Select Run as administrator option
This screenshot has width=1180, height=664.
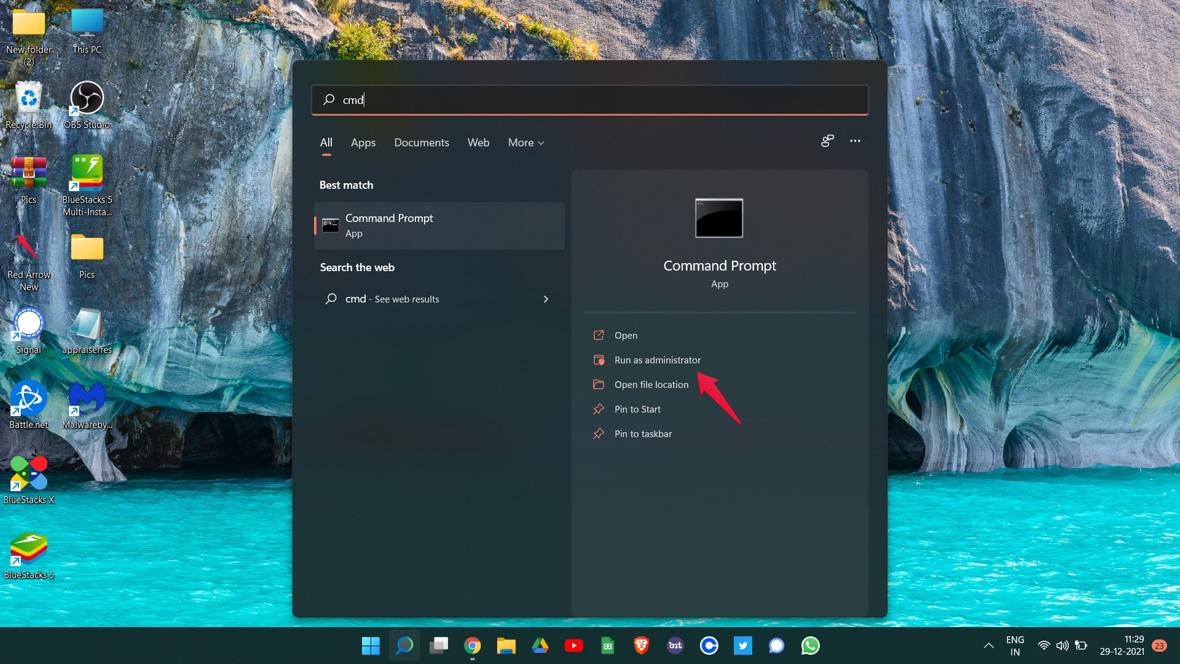pos(656,359)
